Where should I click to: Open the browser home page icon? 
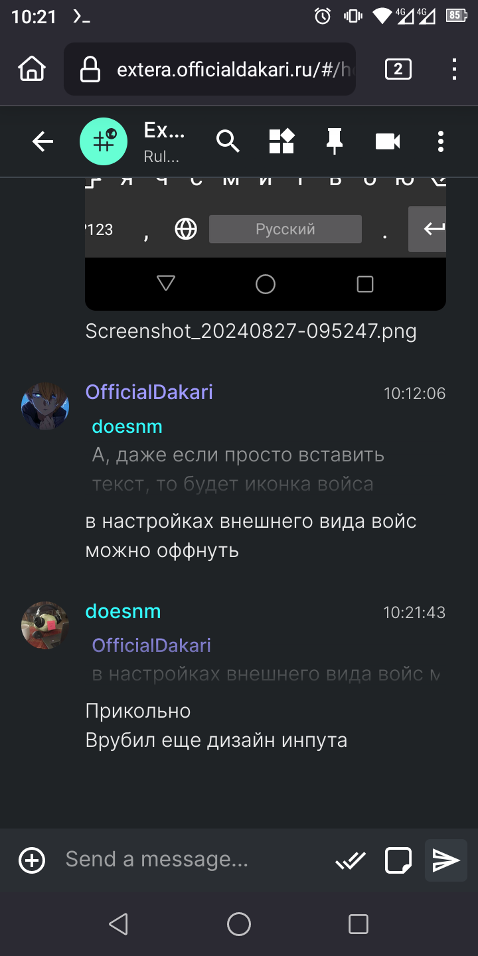pyautogui.click(x=32, y=69)
